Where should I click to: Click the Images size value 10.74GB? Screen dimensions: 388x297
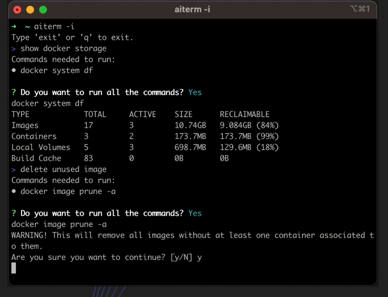pyautogui.click(x=190, y=125)
